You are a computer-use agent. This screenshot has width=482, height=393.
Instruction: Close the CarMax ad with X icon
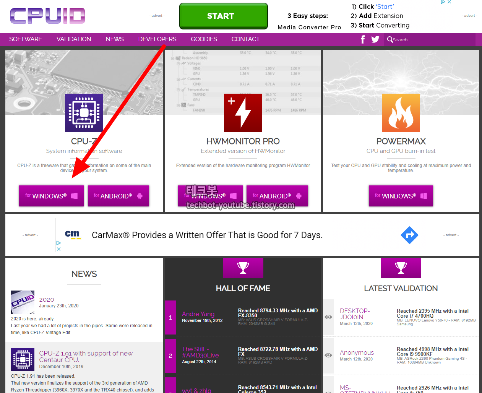tap(58, 249)
